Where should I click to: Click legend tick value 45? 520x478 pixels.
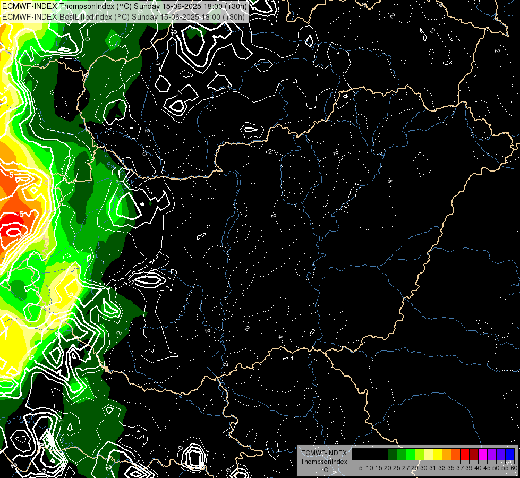pyautogui.click(x=487, y=468)
